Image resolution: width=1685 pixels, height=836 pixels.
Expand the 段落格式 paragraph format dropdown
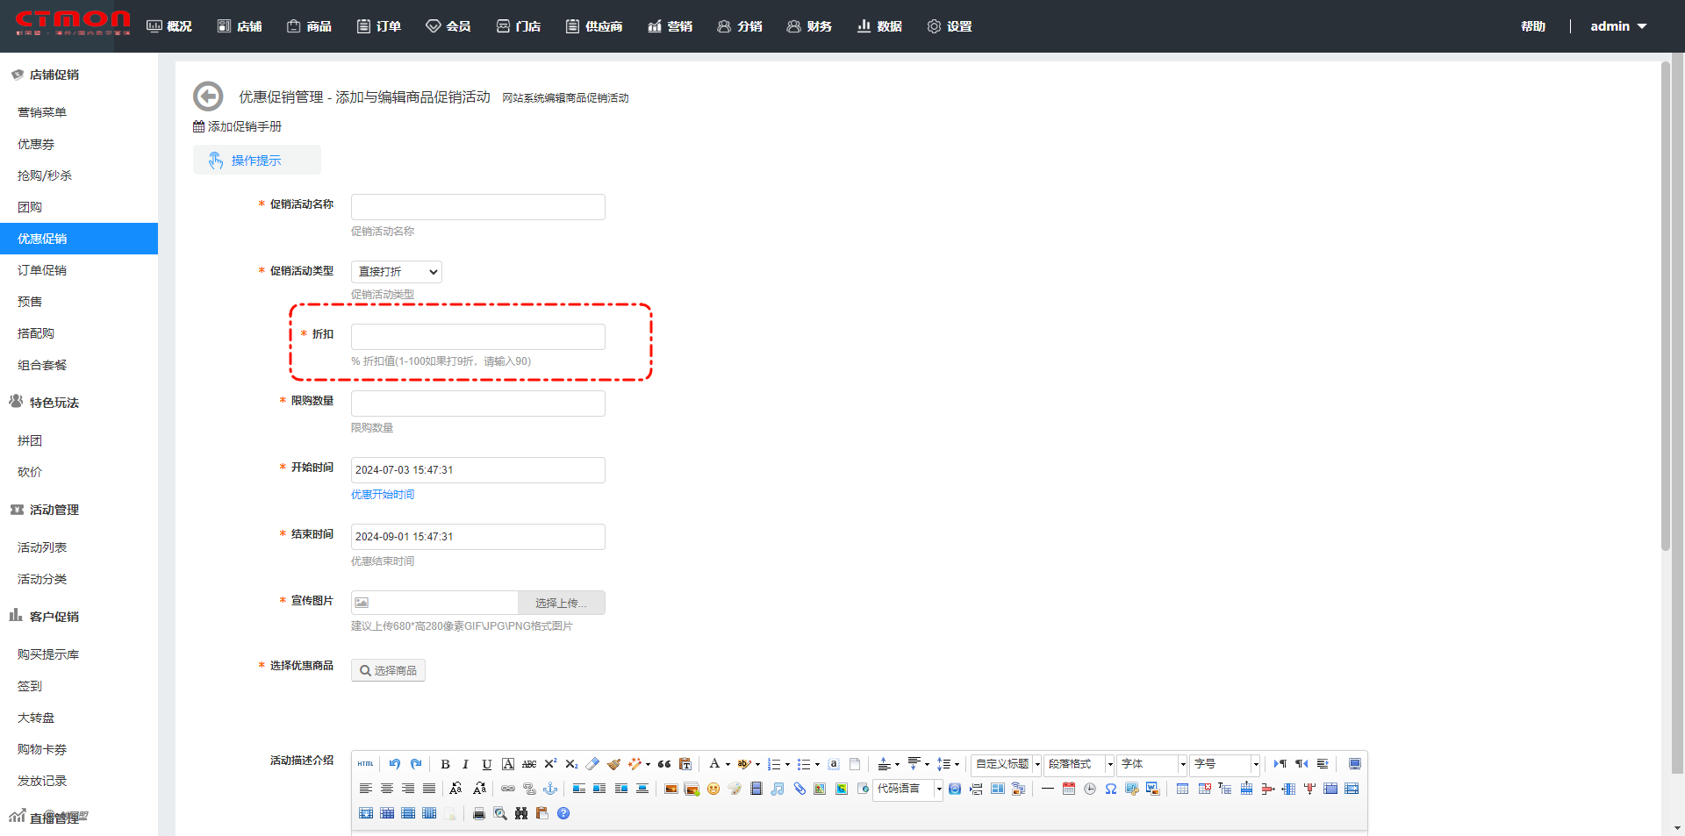coord(1079,764)
